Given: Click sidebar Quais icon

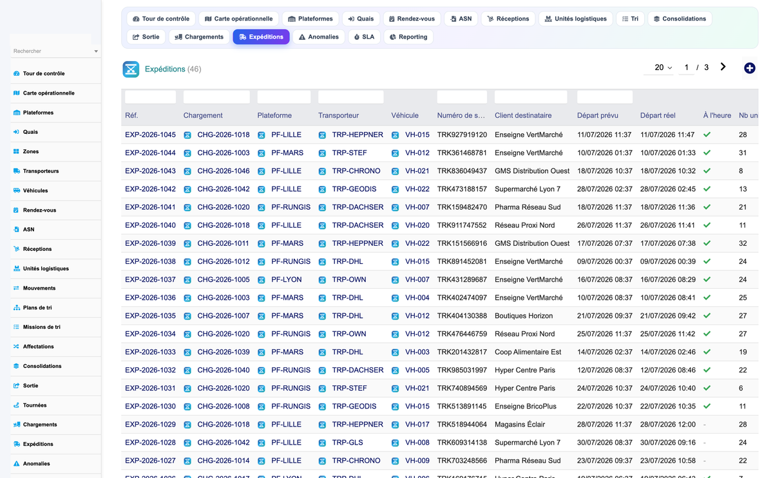Looking at the screenshot, I should [x=16, y=132].
